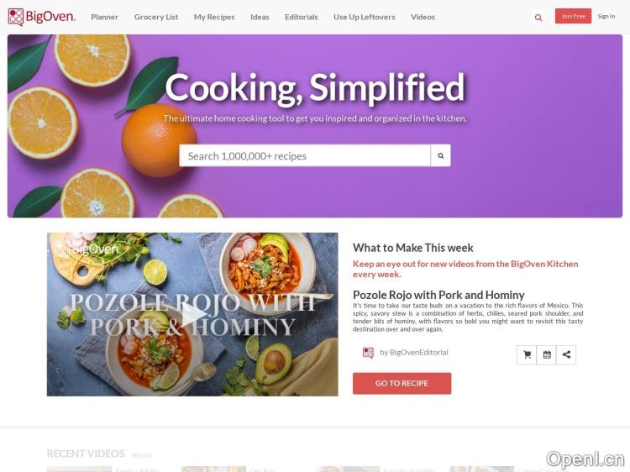Screen dimensions: 630x472
Task: Click the BigOven logo in header
Action: 42,17
